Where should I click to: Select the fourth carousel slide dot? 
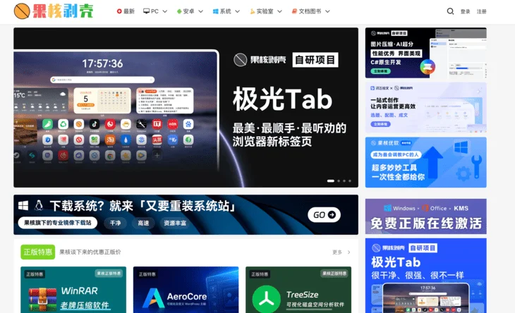pyautogui.click(x=350, y=180)
